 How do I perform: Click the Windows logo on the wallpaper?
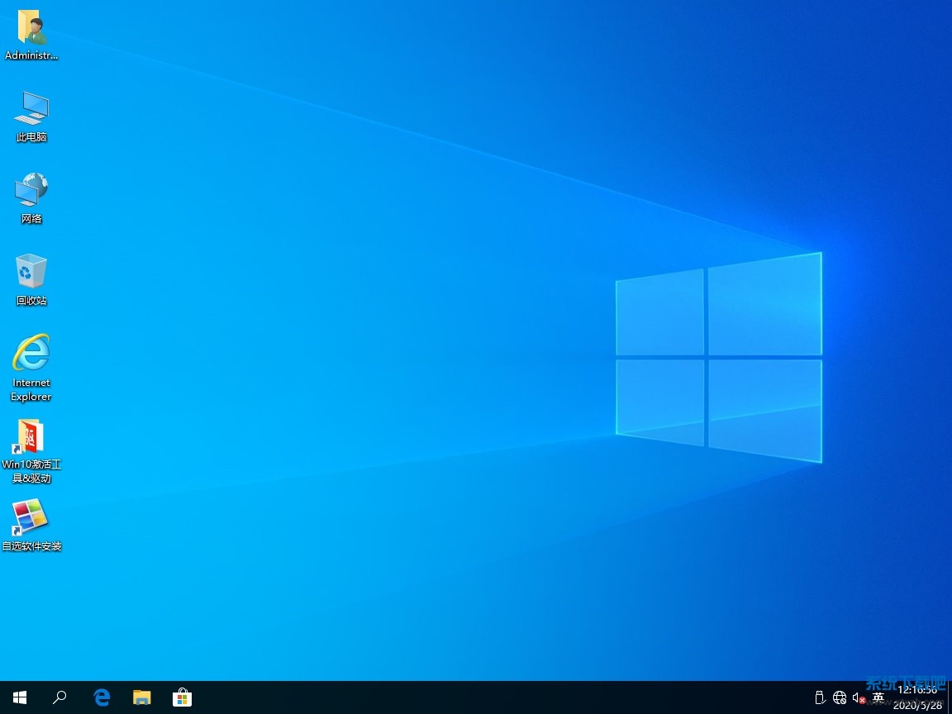pos(718,357)
